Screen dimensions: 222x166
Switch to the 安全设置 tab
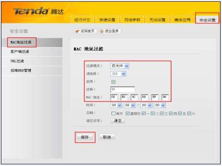[x=207, y=20]
